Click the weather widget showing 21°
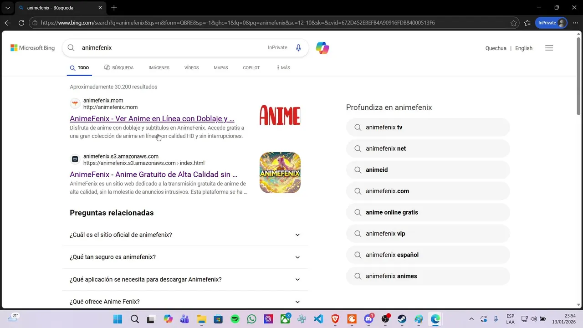This screenshot has width=583, height=328. pyautogui.click(x=13, y=318)
